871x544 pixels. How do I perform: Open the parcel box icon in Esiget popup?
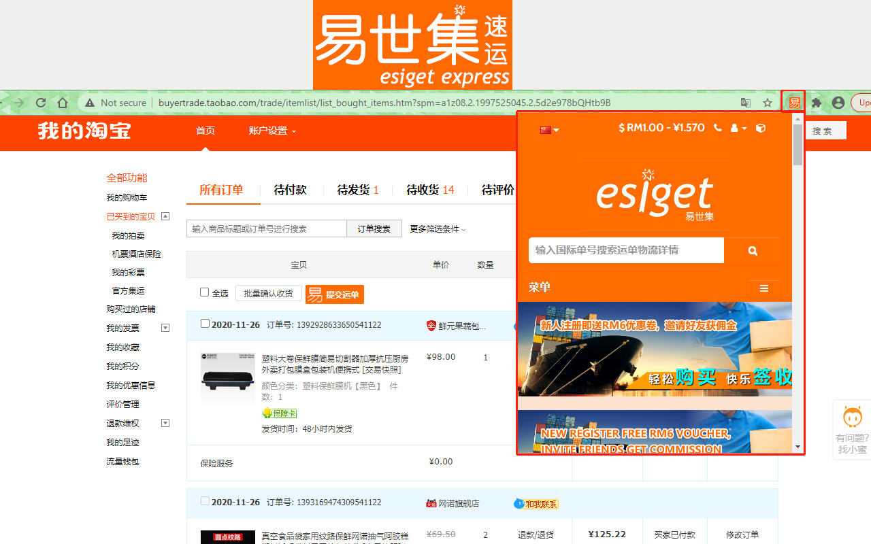pos(761,128)
